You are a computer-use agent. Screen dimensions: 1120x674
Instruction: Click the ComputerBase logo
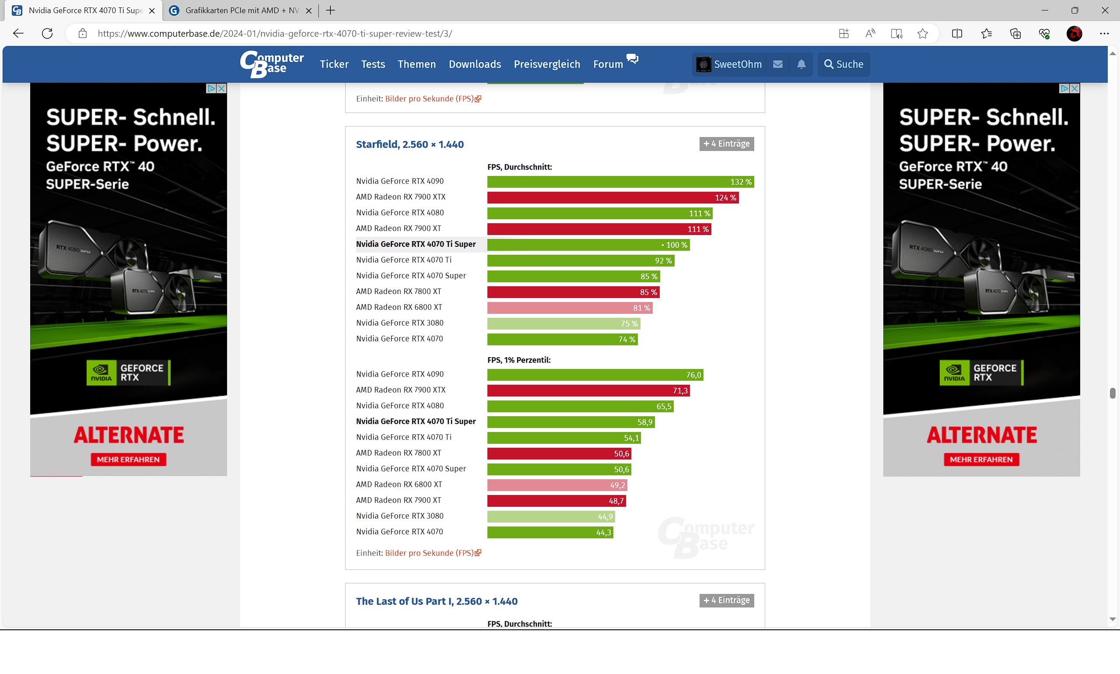pyautogui.click(x=272, y=64)
